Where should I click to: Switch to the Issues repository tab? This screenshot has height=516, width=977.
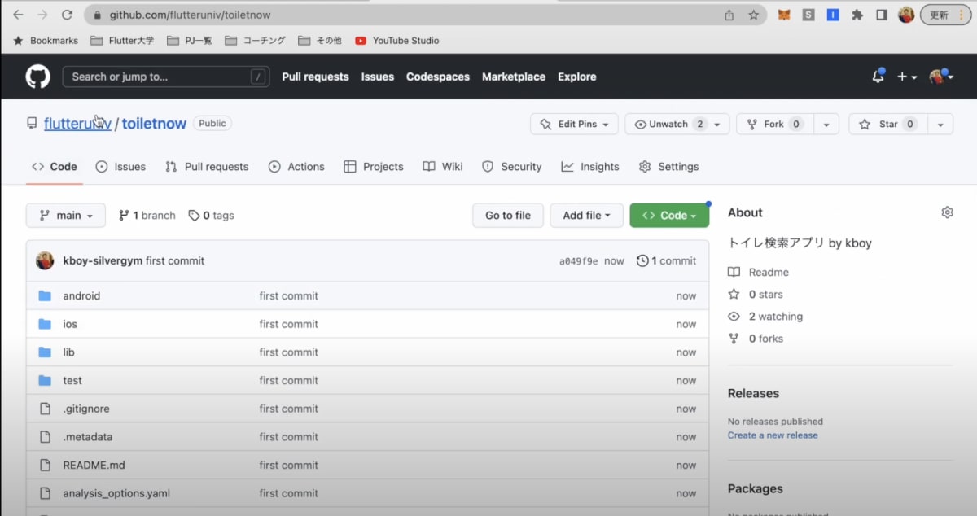[x=120, y=167]
